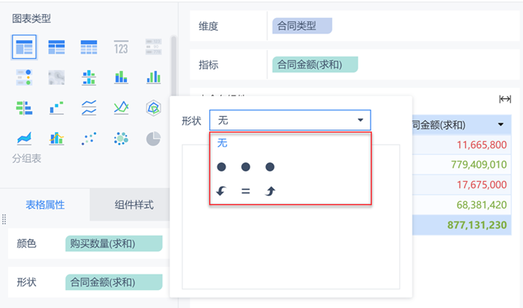Screen dimensions: 523x308
Task: Select 无 in the shape options list
Action: (223, 142)
